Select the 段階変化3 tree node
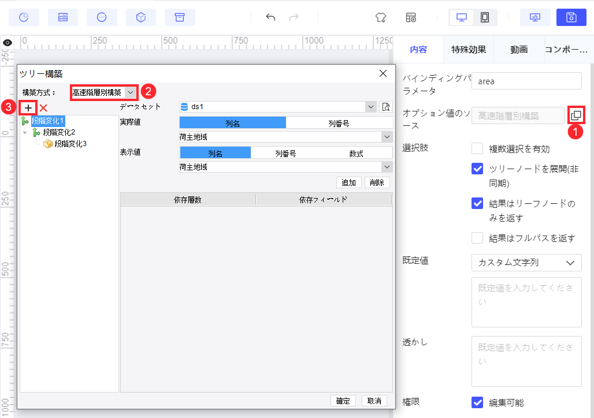The height and width of the screenshot is (418, 594). (70, 144)
